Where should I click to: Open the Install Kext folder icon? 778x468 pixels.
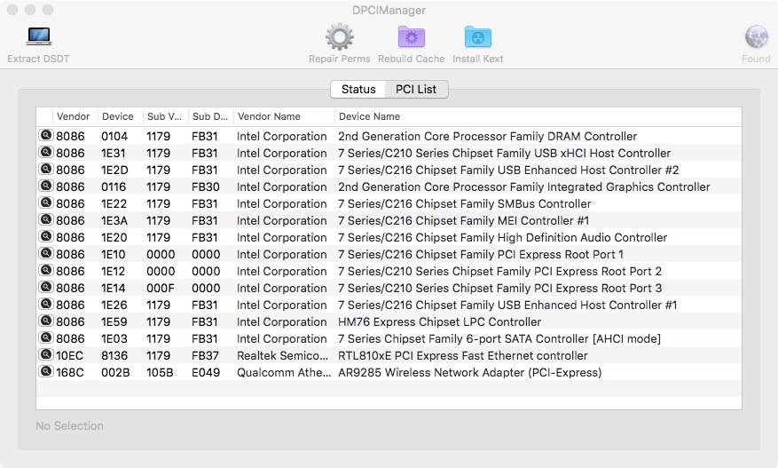[478, 36]
